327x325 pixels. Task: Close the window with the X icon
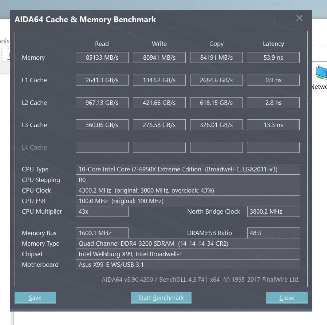299,18
